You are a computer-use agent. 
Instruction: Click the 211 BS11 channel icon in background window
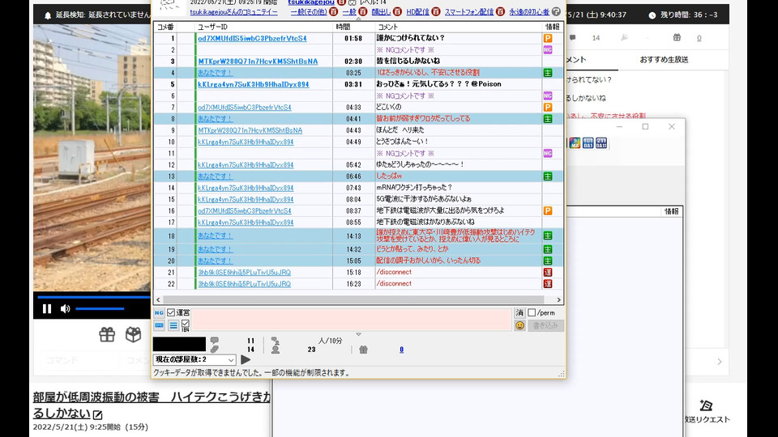coord(601,143)
